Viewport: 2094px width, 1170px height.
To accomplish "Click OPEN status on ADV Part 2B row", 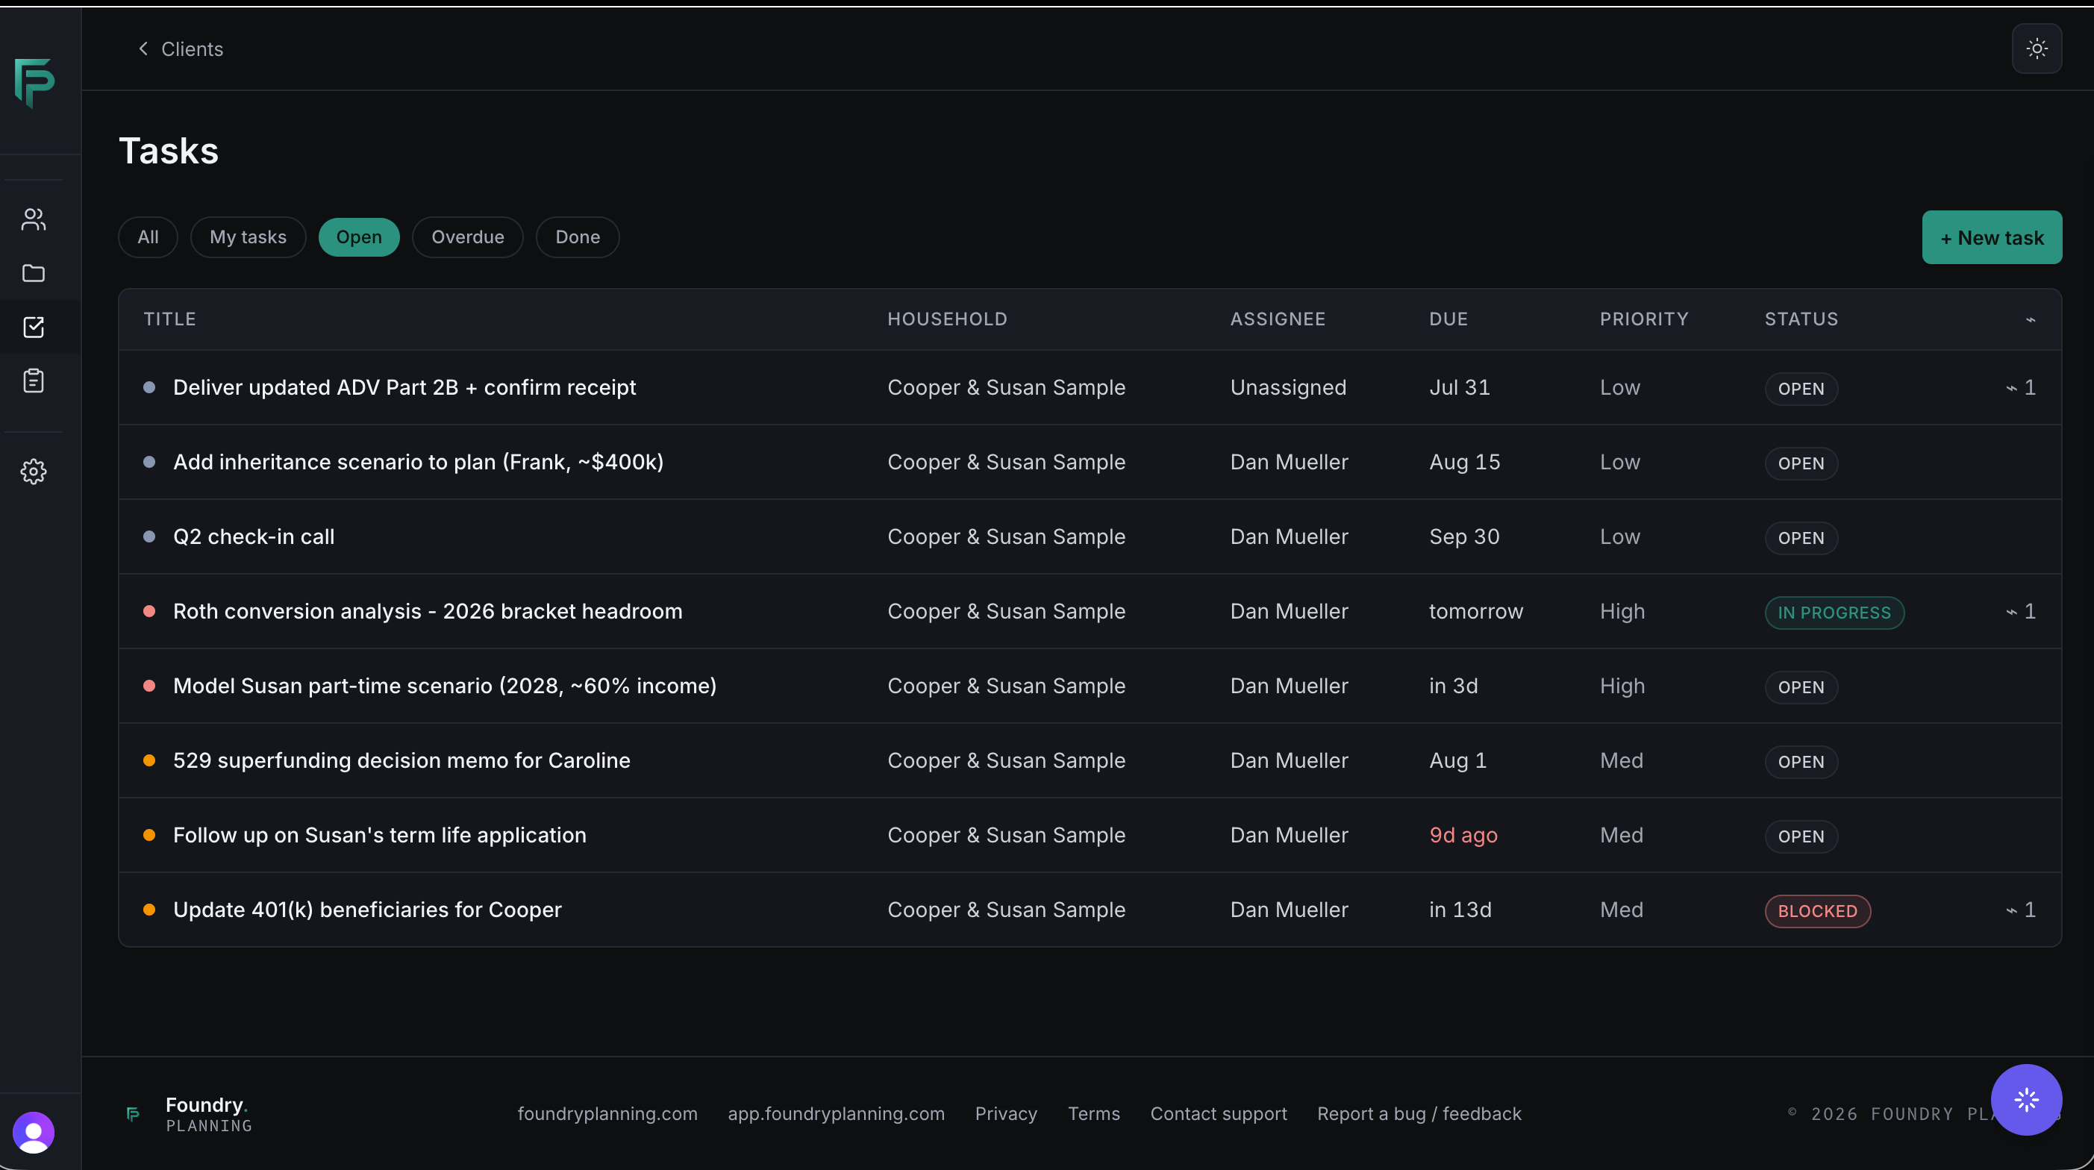I will (x=1801, y=390).
